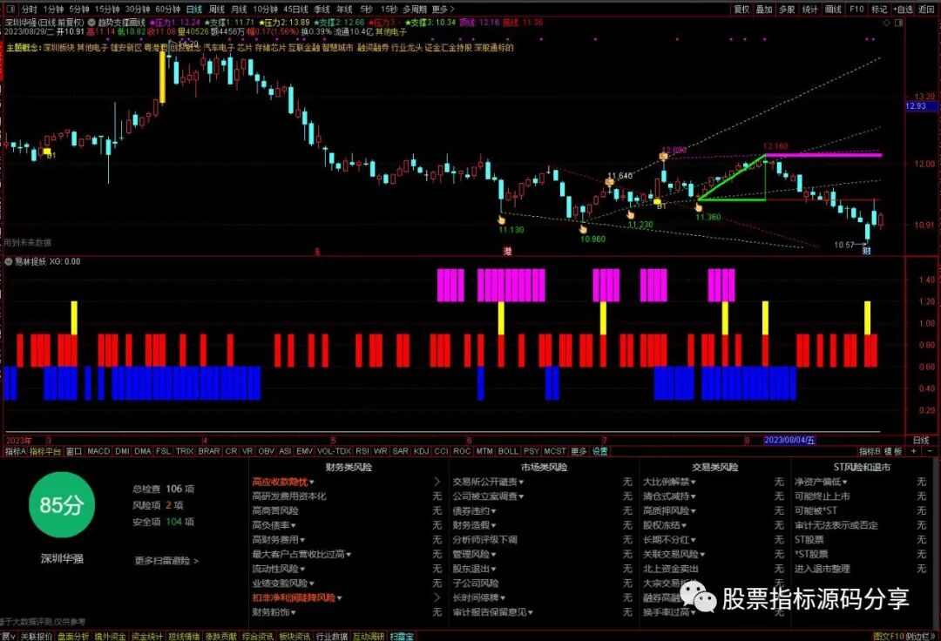Click the plus icon in the indicator bar

[915, 451]
